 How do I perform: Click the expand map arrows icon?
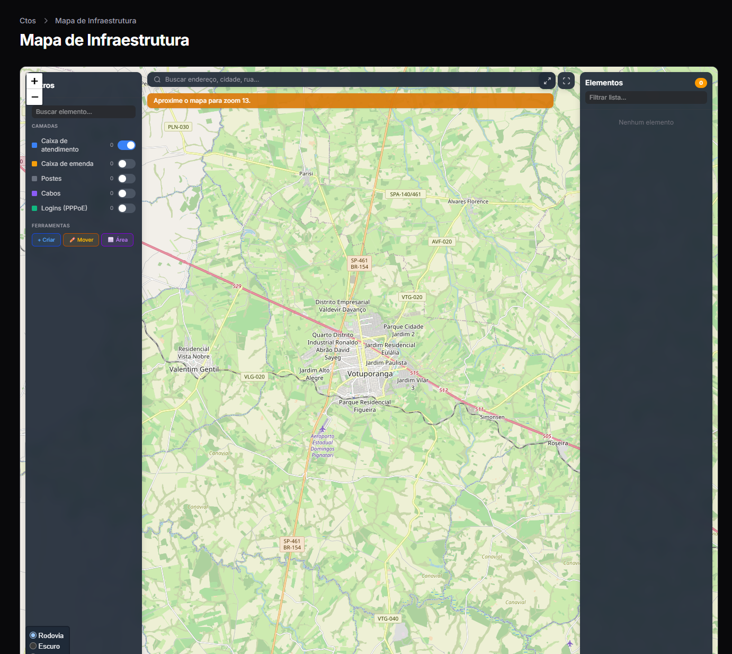click(x=547, y=81)
